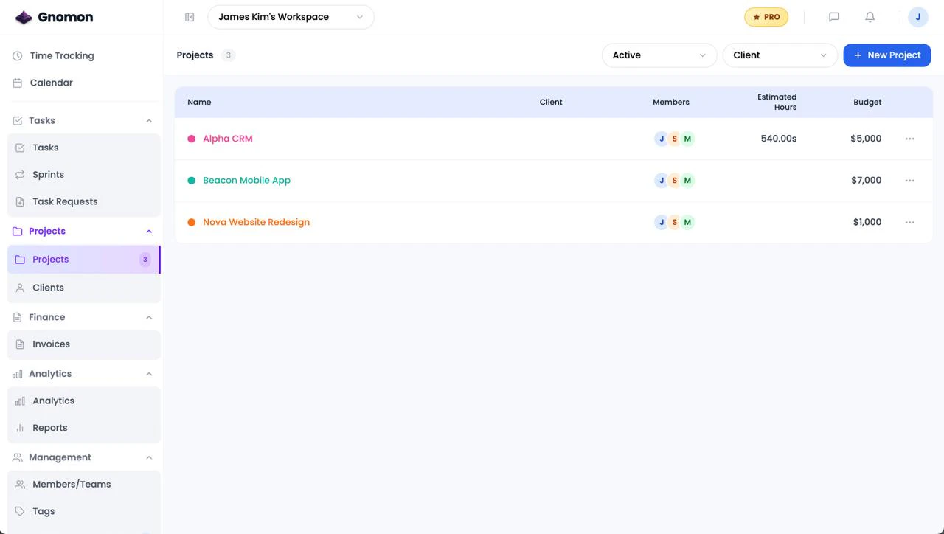Image resolution: width=944 pixels, height=534 pixels.
Task: Go to Time Tracking
Action: click(62, 55)
